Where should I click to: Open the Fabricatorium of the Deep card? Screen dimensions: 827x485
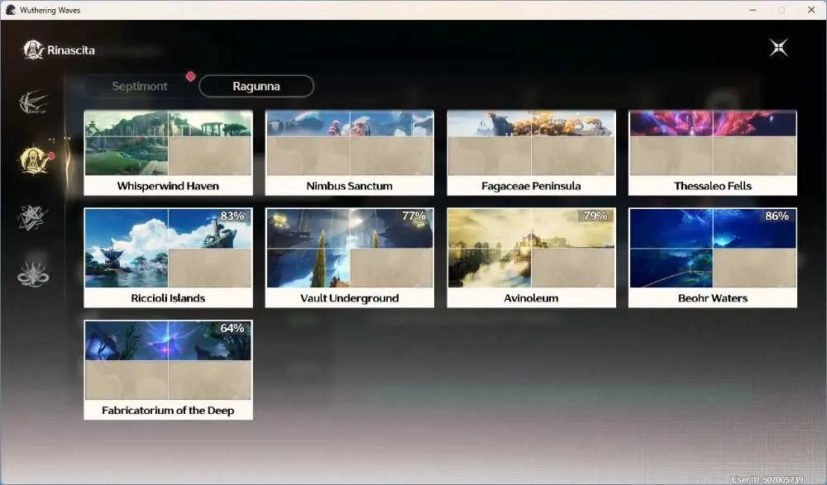[x=168, y=369]
